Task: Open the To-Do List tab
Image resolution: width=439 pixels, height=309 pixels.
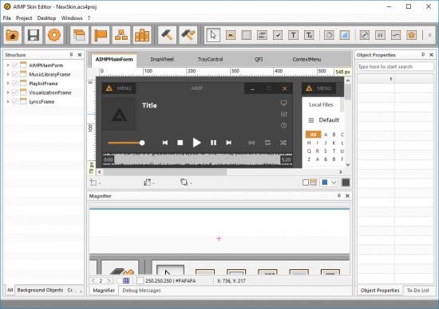Action: [417, 290]
